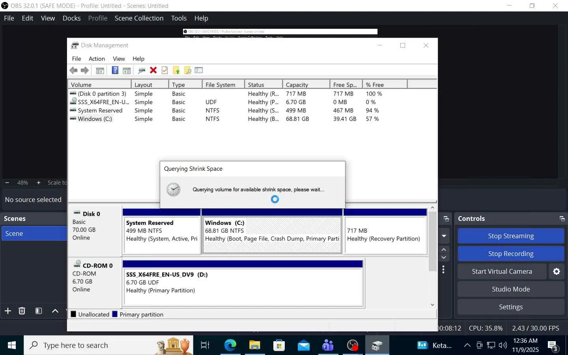Click the Settings list view toolbar icon
Screen dimensions: 568x355
tap(199, 70)
